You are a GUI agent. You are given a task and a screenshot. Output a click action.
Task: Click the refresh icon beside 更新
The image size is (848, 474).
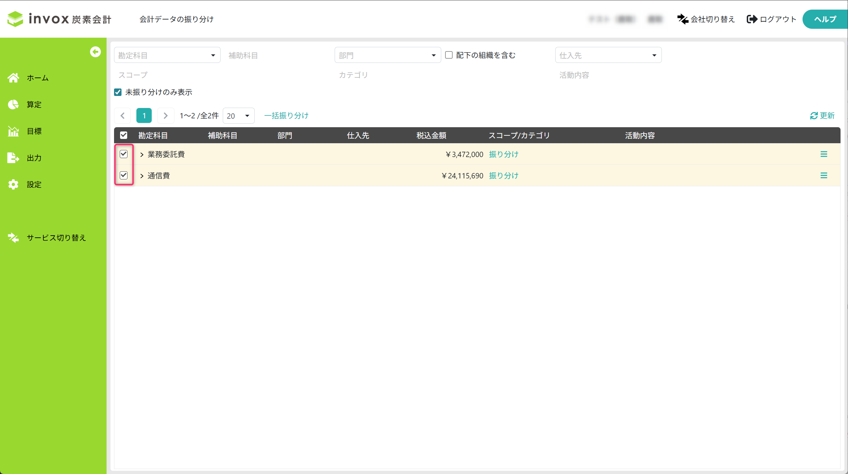(x=814, y=116)
